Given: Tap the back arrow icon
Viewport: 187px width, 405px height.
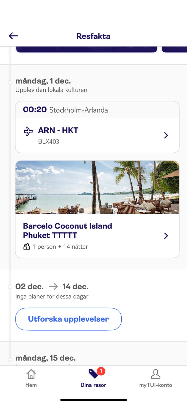Looking at the screenshot, I should [x=13, y=36].
